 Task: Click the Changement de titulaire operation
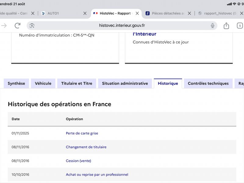(x=86, y=147)
